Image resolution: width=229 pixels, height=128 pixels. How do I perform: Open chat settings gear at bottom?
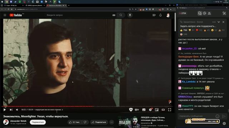(224, 123)
